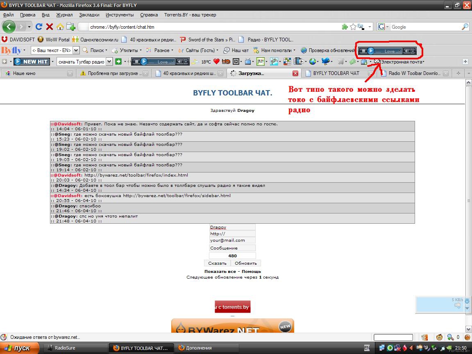472x354 pixels.
Task: Open the Инструменты menu
Action: [120, 15]
